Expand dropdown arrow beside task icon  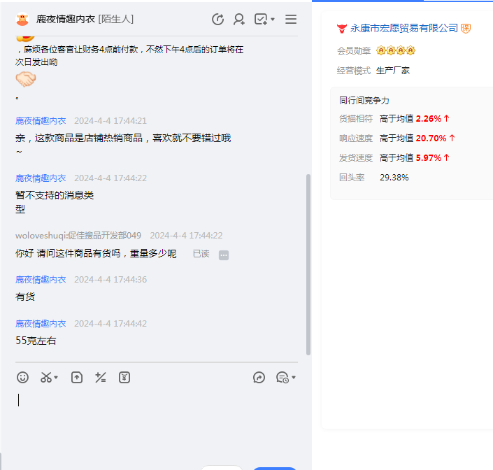pyautogui.click(x=273, y=20)
